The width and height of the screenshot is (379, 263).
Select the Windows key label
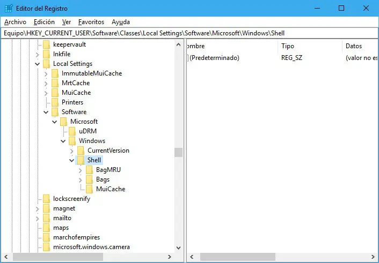coord(92,141)
